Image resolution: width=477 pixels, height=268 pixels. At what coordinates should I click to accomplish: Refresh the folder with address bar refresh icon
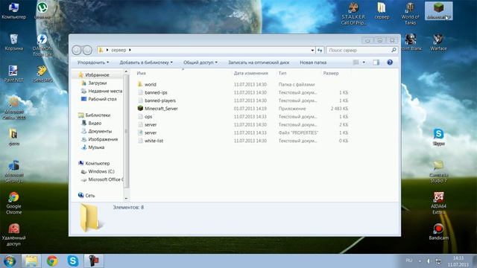click(x=320, y=50)
